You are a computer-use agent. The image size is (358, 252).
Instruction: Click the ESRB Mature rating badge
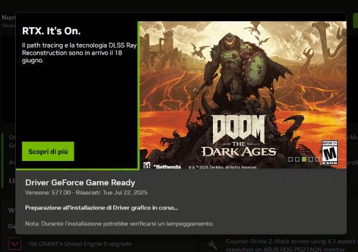[x=330, y=153]
